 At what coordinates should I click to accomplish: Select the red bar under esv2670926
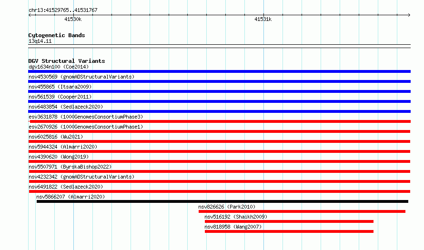click(x=219, y=131)
